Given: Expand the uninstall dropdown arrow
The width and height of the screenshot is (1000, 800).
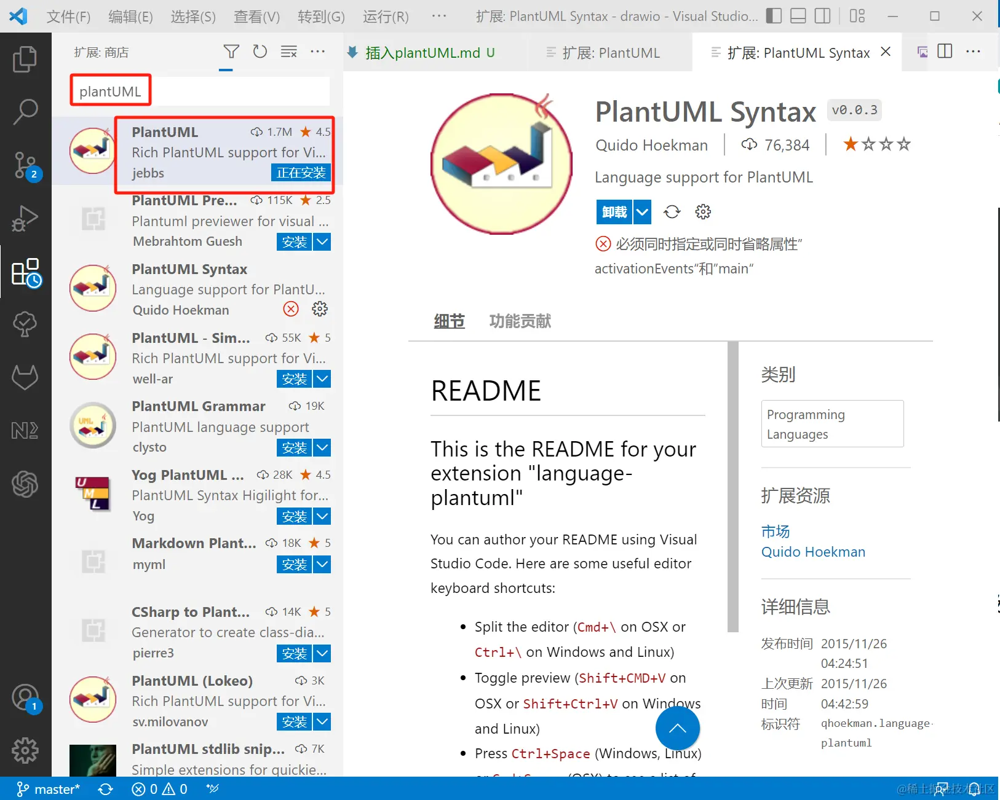Looking at the screenshot, I should coord(642,212).
